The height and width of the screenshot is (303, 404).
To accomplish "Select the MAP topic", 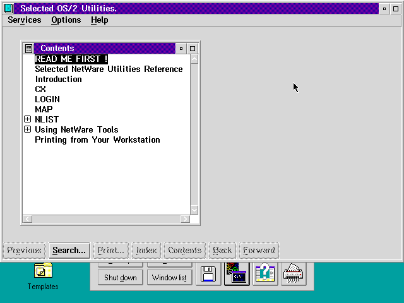I will click(44, 109).
